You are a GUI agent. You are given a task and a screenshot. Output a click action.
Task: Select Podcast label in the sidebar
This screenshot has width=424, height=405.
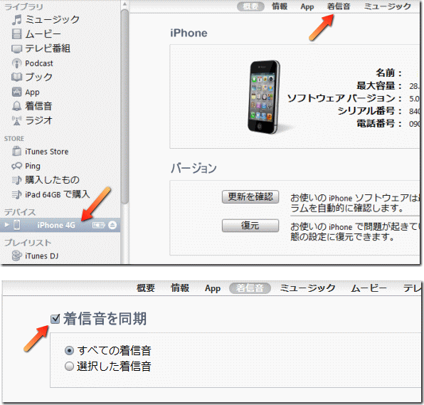39,63
